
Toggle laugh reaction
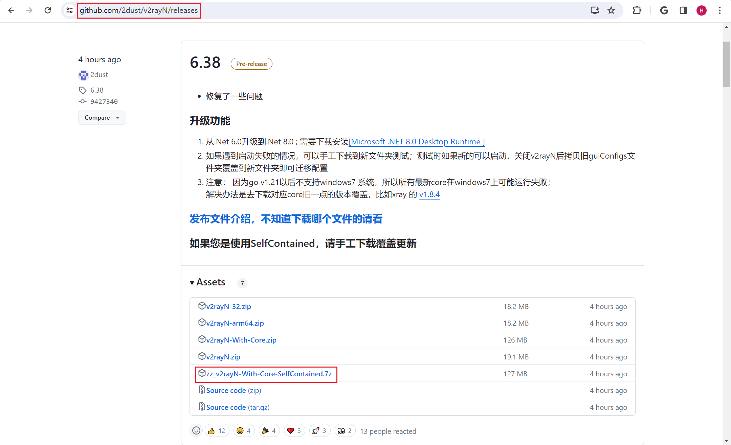[x=244, y=430]
